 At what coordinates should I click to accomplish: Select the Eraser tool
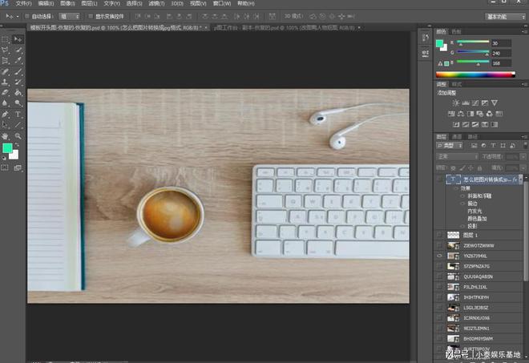5,92
